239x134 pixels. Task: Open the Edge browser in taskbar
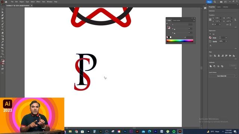149,131
